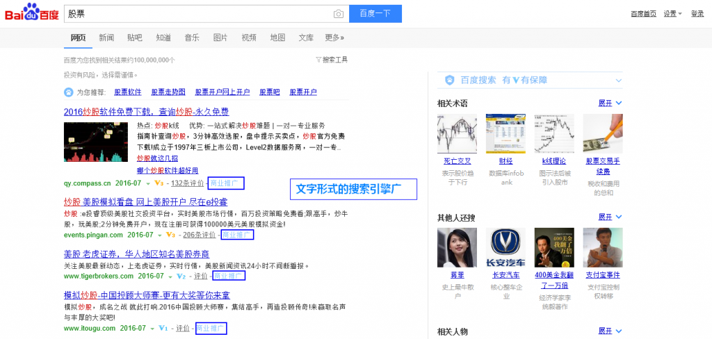Expand the 百度搜索 有V有保障 banner chevron
The image size is (712, 339).
coord(618,81)
